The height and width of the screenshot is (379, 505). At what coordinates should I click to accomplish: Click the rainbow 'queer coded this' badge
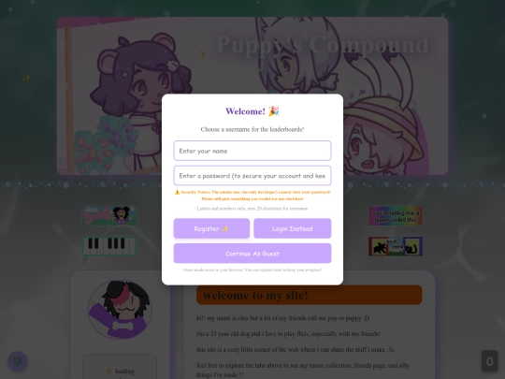(x=396, y=216)
